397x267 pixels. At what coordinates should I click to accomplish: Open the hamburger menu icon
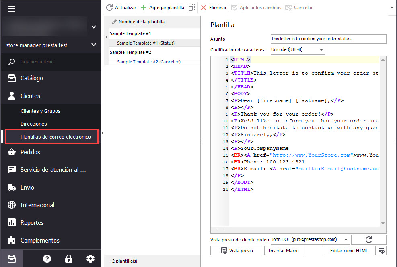coord(12,9)
